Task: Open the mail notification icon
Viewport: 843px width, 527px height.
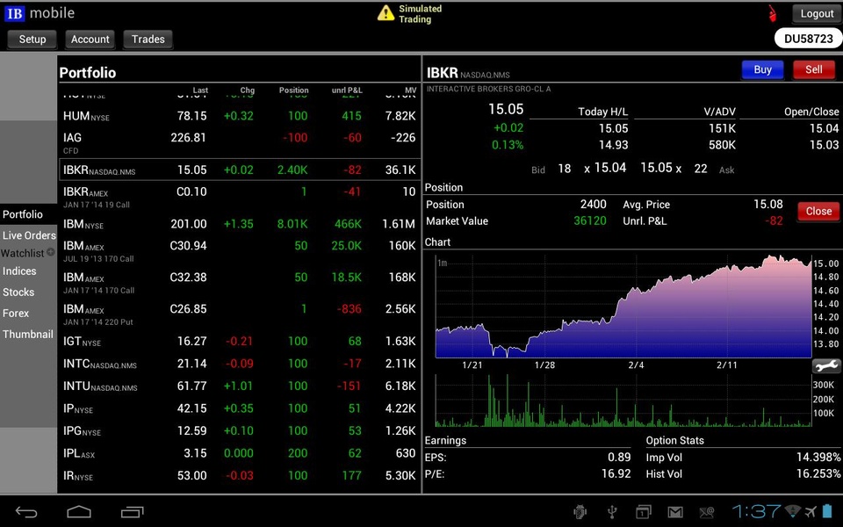Action: click(675, 512)
